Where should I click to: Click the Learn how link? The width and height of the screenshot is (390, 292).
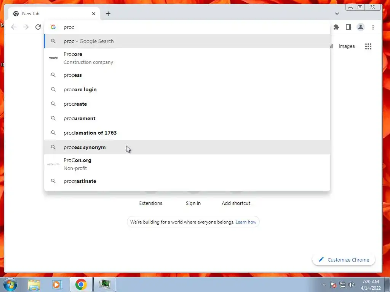coord(246,222)
